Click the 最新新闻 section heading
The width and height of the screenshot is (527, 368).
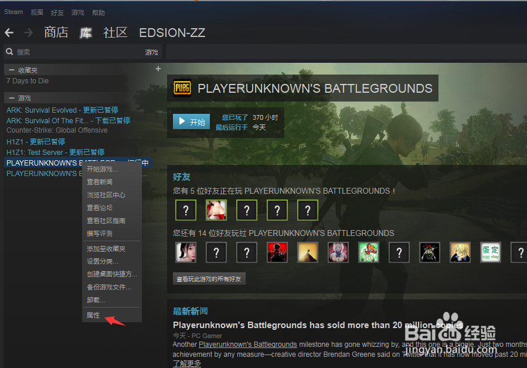click(191, 311)
